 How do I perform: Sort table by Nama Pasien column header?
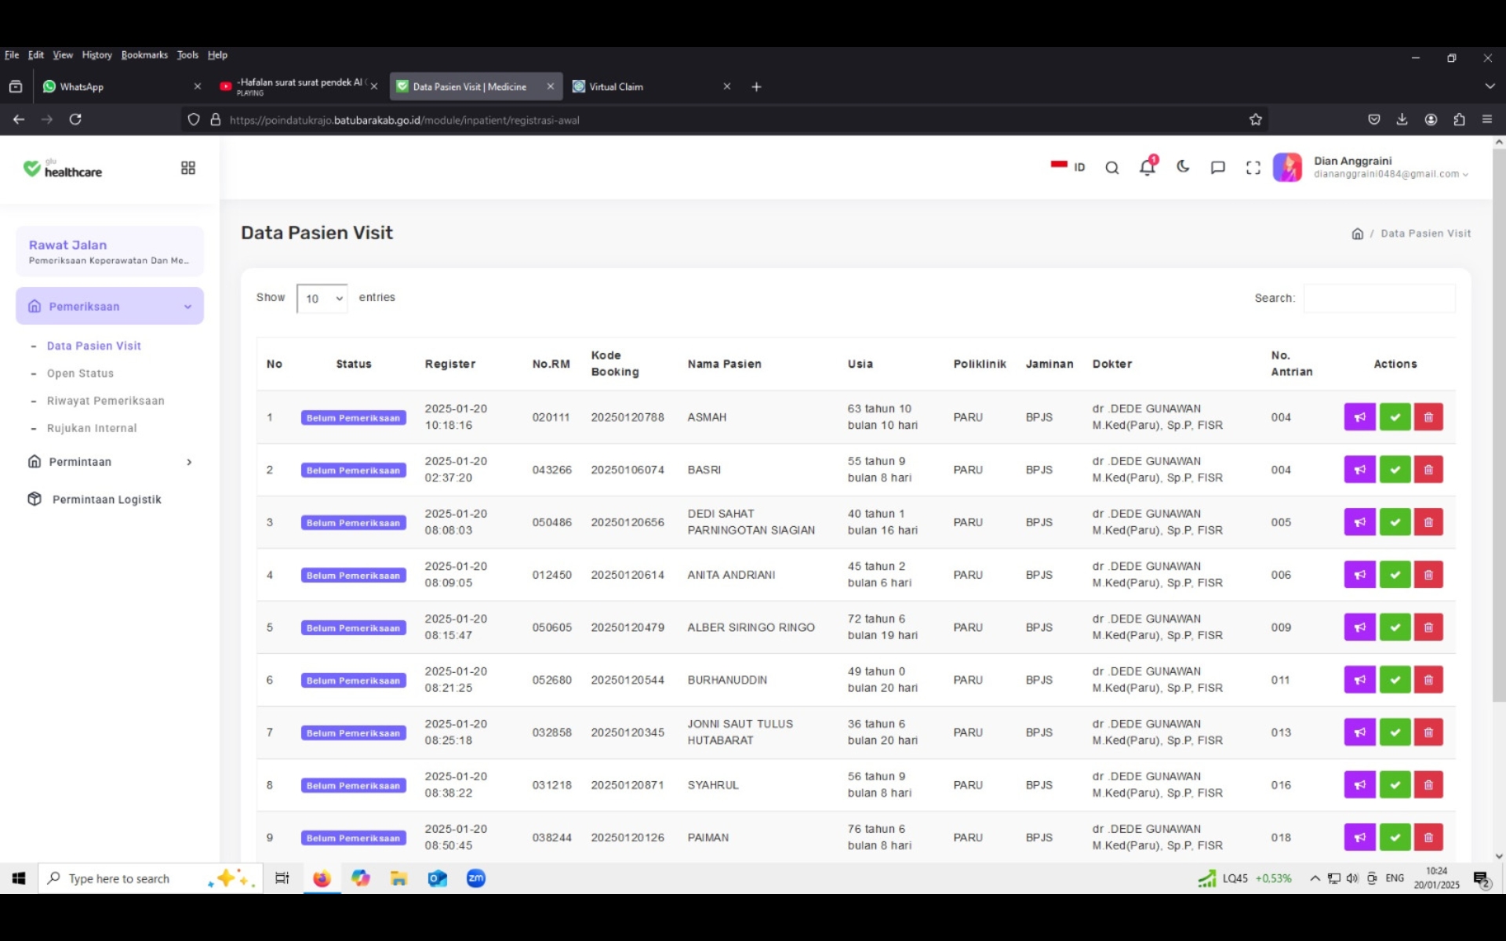tap(724, 364)
